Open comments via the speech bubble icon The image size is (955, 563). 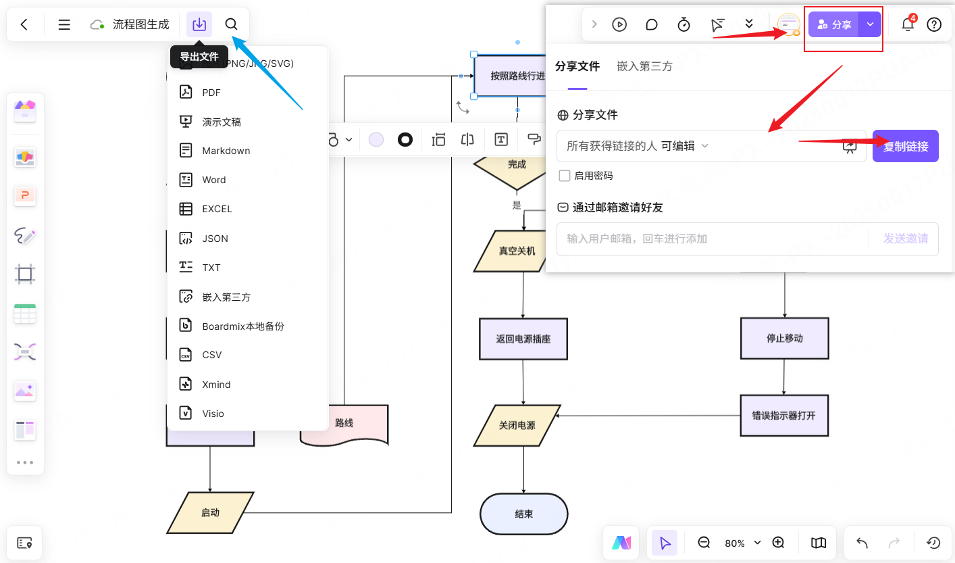[652, 24]
